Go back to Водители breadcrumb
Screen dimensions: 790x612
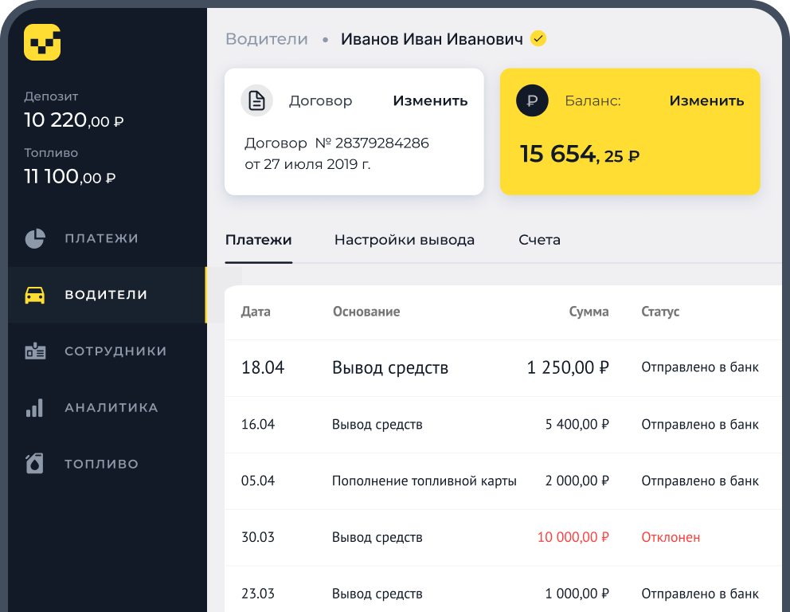pyautogui.click(x=267, y=39)
